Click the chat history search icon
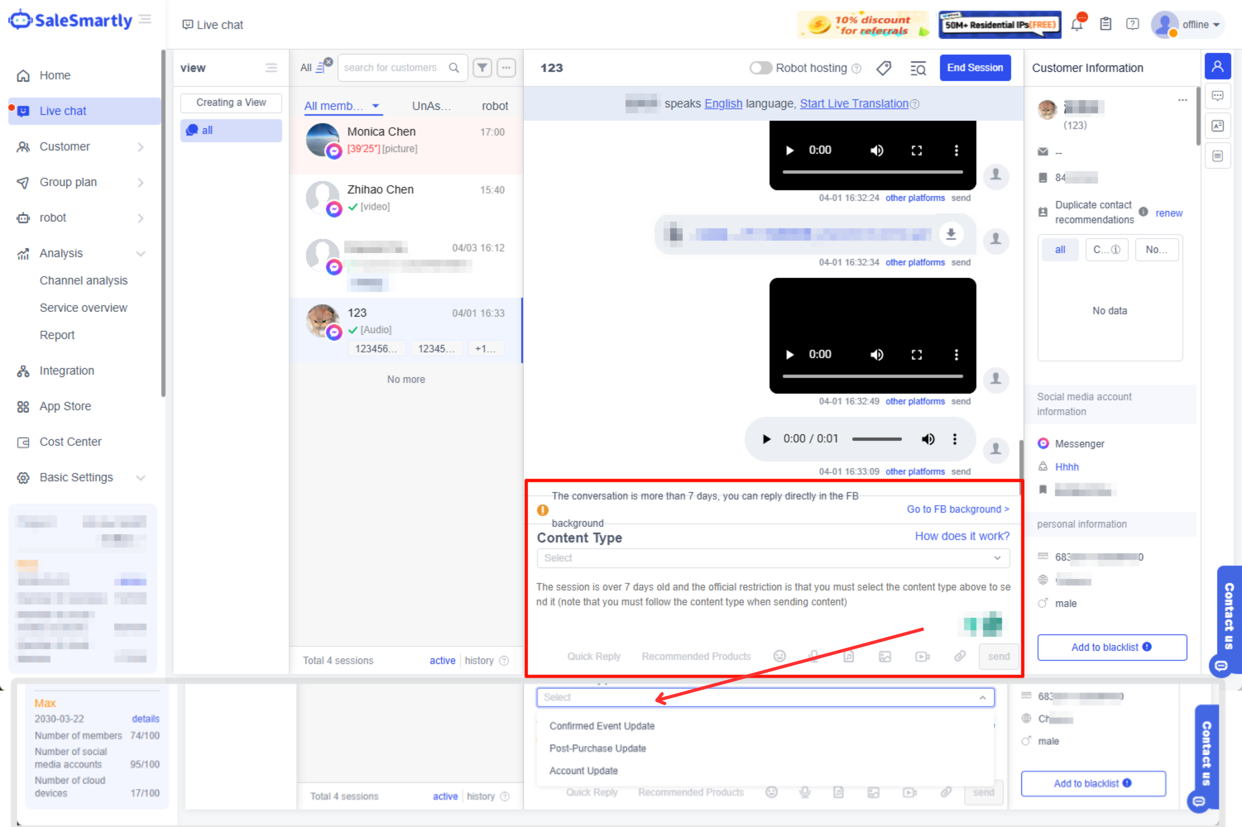Screen dimensions: 1242x827 point(918,68)
